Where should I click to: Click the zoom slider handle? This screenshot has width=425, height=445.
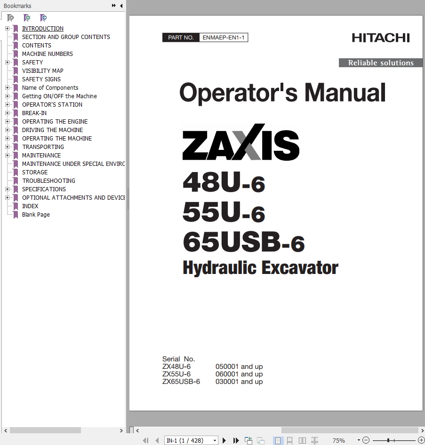(388, 440)
